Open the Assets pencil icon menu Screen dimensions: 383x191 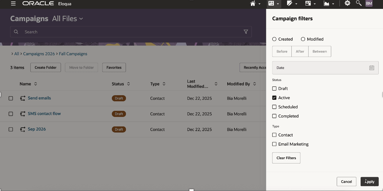tap(292, 4)
